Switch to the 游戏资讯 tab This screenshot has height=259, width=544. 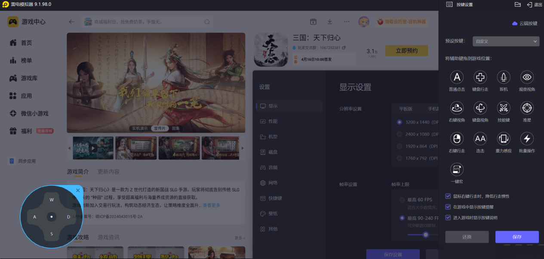(108, 237)
